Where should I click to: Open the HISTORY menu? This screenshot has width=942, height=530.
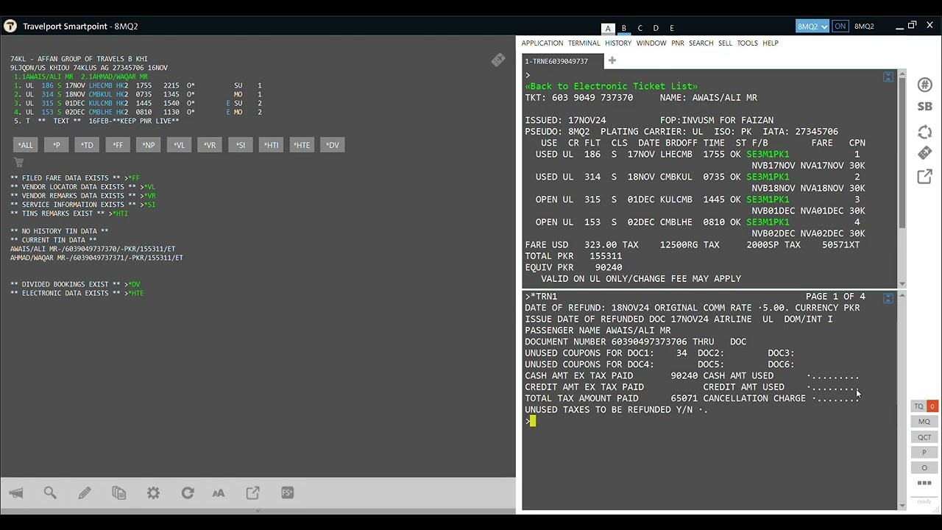coord(618,43)
